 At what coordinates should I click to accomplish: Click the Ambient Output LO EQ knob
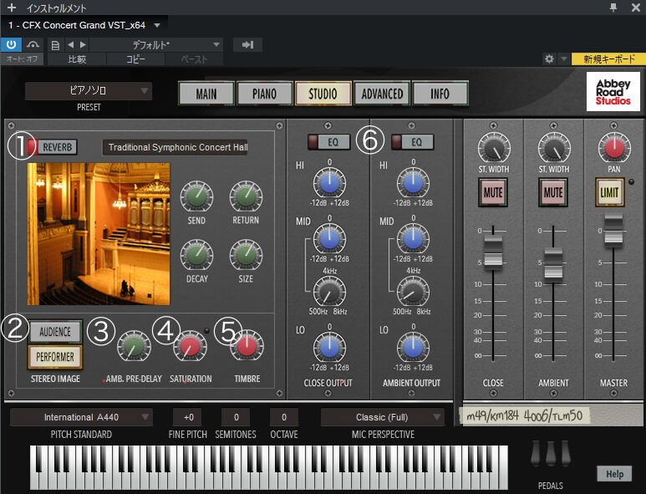click(x=413, y=349)
